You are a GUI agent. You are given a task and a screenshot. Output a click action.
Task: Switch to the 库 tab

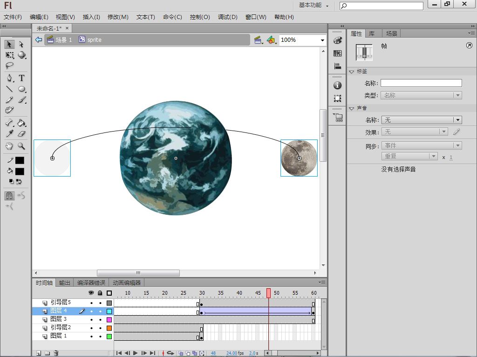(372, 33)
